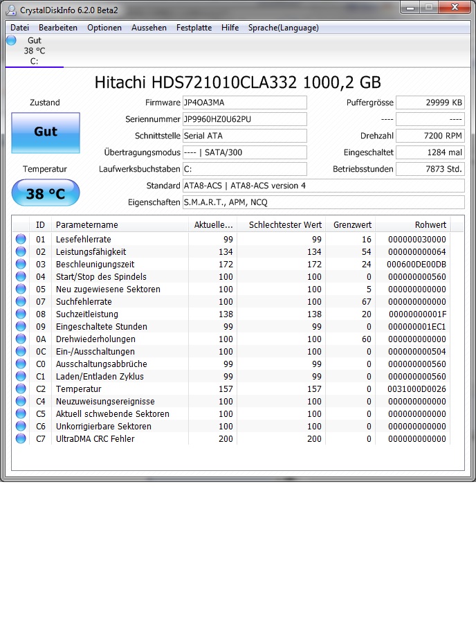Select raw value 00000000001F
Screen dimensions: 476x633
point(417,314)
